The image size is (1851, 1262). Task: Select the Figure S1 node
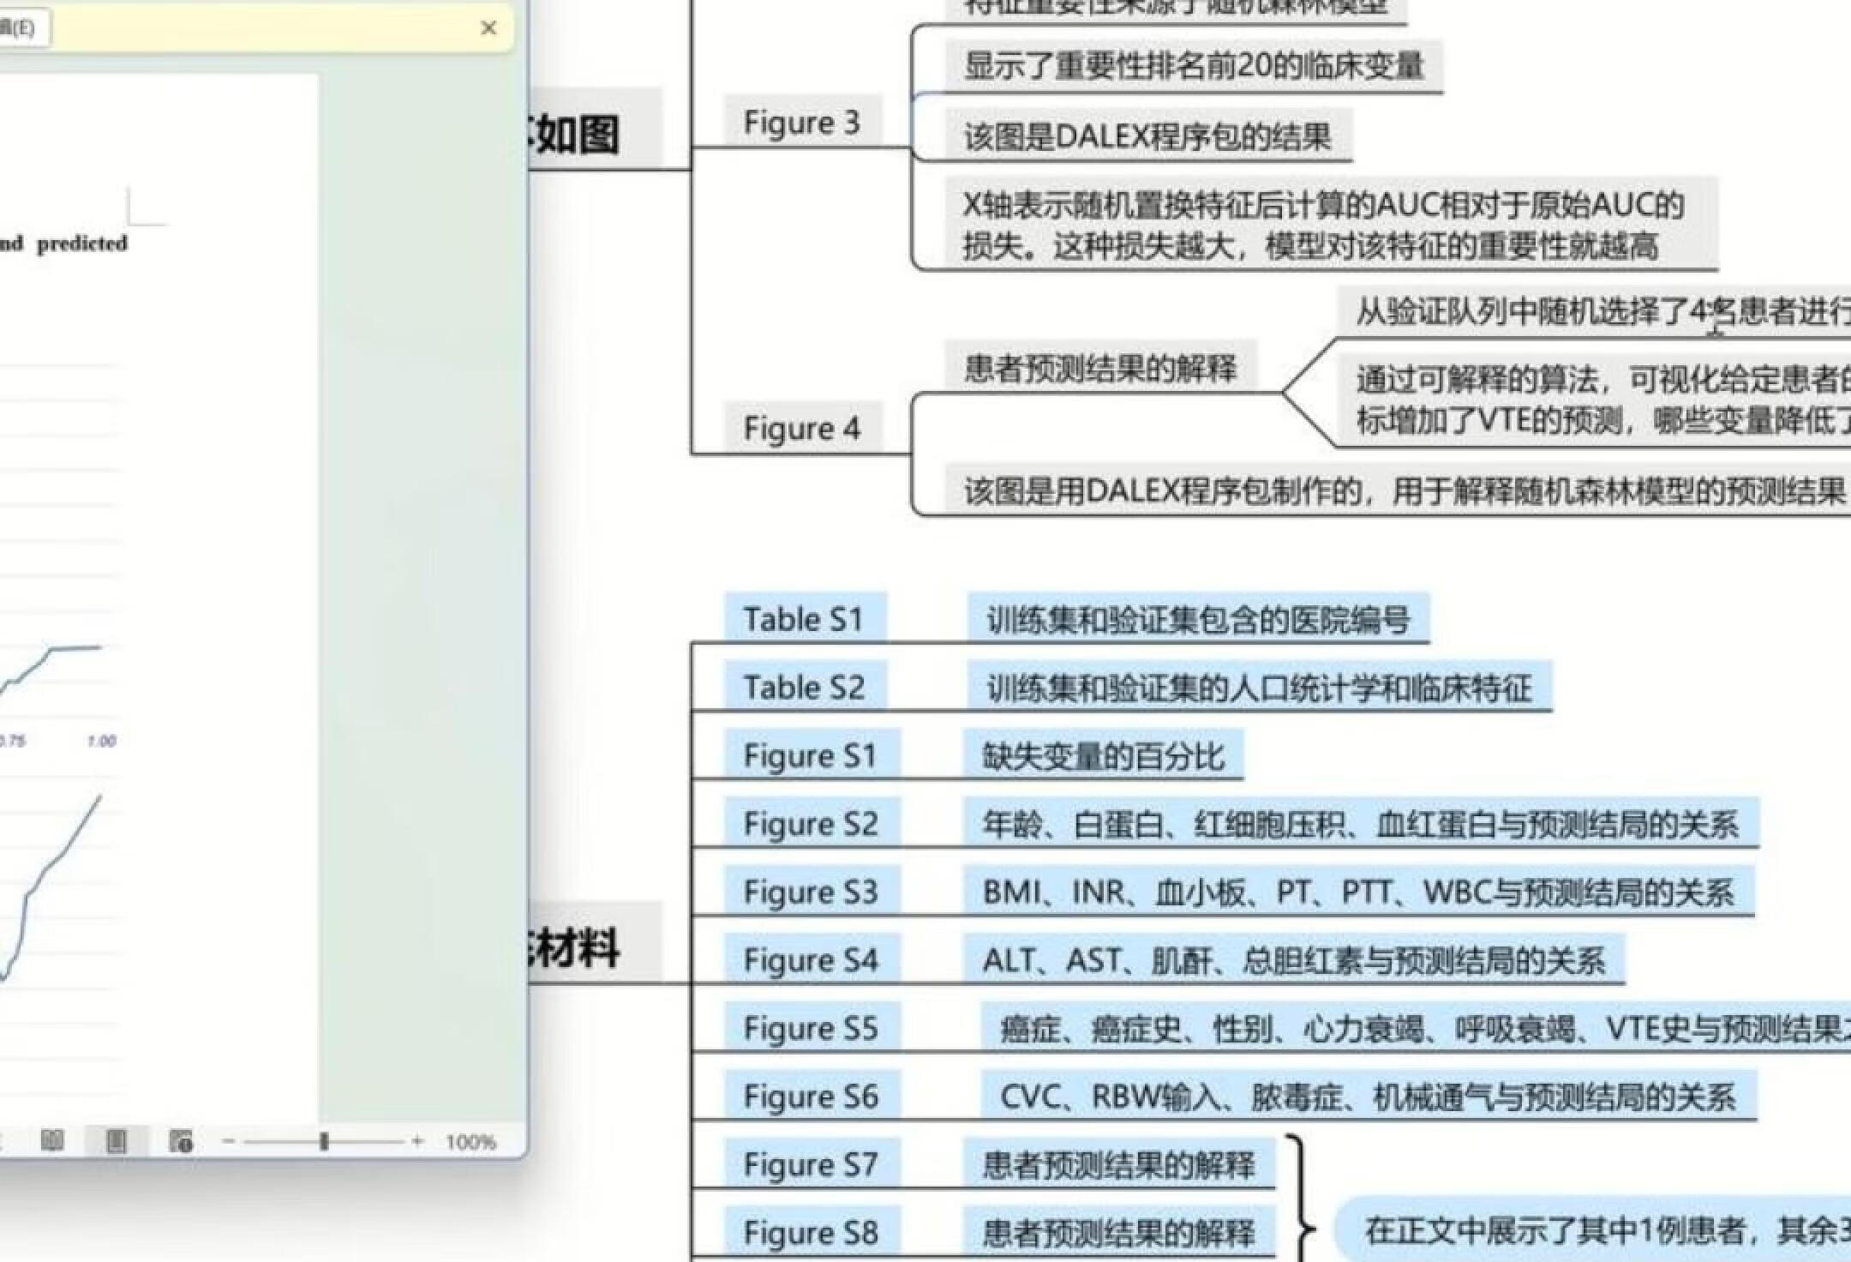tap(811, 755)
